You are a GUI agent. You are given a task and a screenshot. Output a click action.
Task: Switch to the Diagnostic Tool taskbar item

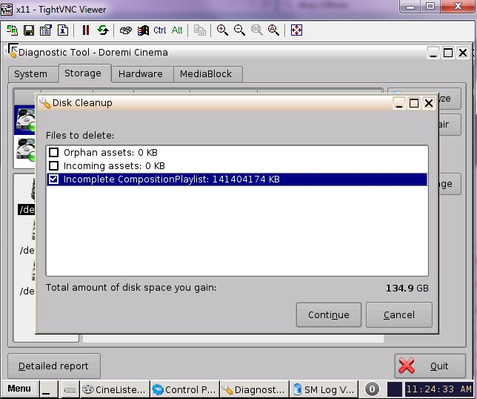254,389
